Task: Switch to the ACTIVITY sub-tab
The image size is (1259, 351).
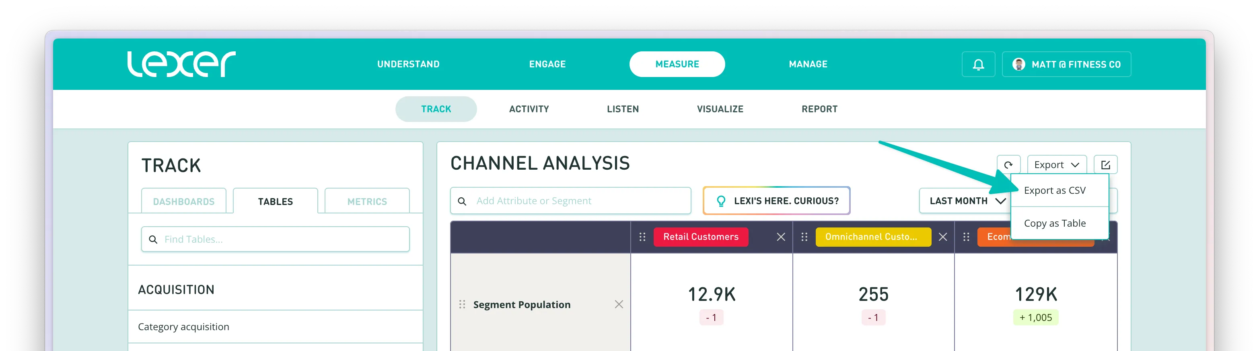Action: (x=529, y=109)
